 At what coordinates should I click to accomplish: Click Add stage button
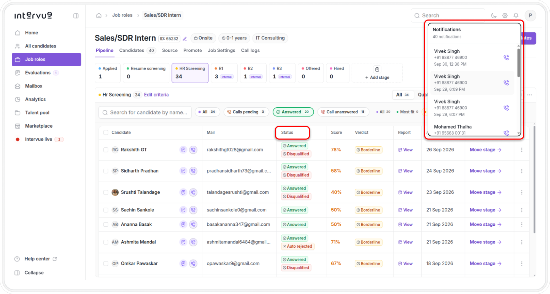[x=377, y=73]
